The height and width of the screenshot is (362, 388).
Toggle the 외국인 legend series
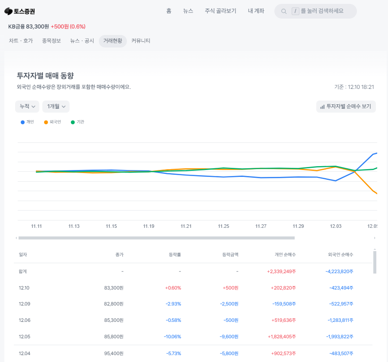click(52, 122)
